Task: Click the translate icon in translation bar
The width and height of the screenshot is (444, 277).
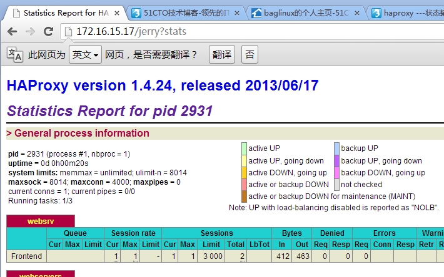Action: tap(15, 54)
